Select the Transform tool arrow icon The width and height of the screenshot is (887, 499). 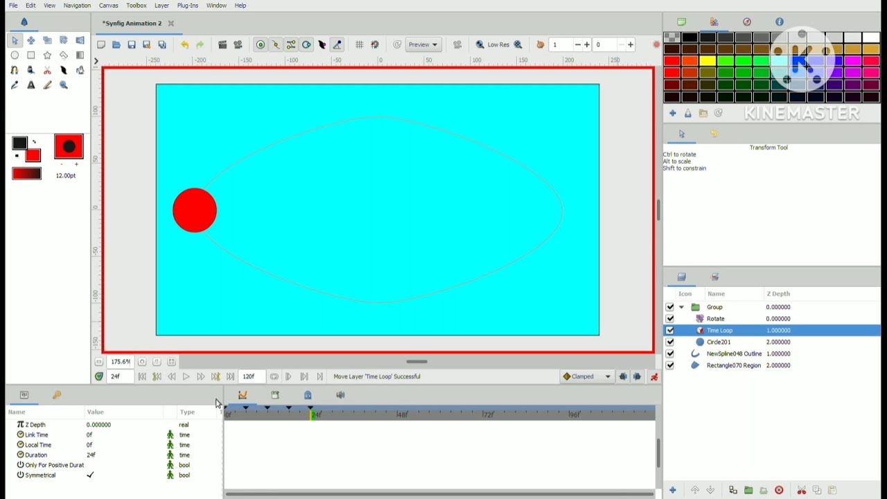click(15, 40)
